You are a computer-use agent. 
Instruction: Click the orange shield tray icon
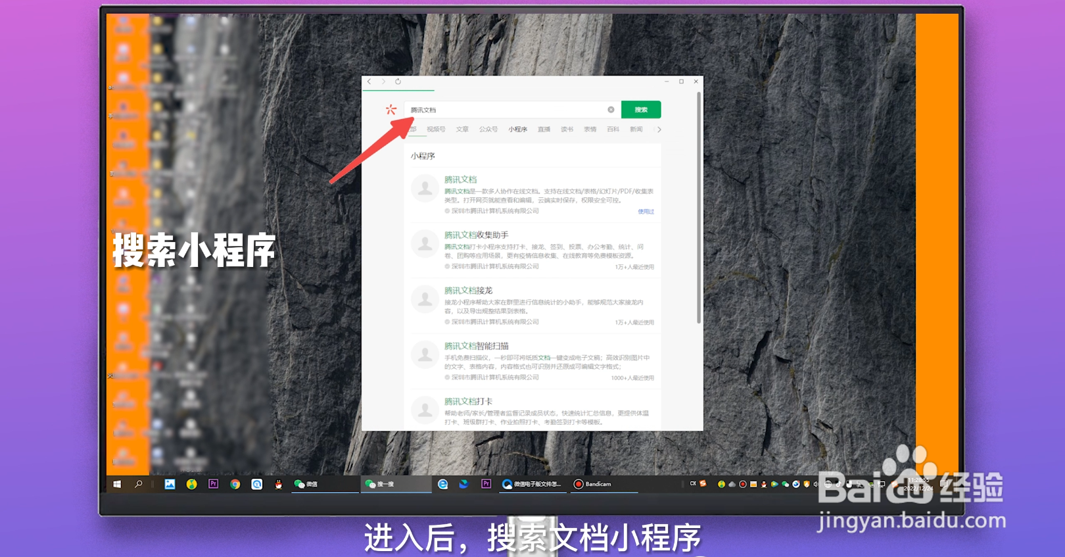(807, 484)
